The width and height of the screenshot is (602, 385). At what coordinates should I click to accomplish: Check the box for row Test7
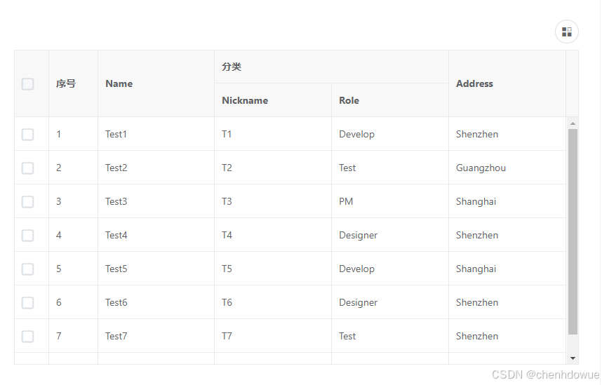(27, 336)
